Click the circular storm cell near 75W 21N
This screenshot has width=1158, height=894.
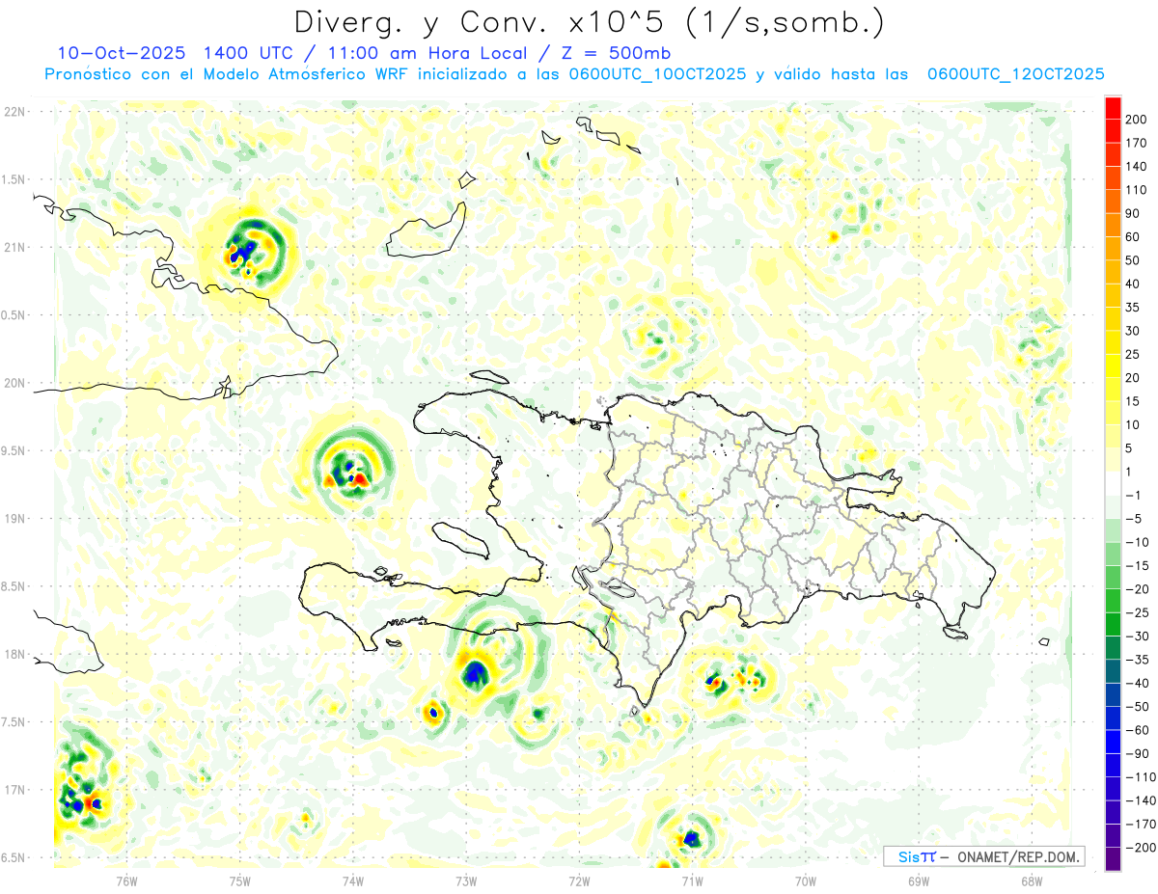pos(245,249)
